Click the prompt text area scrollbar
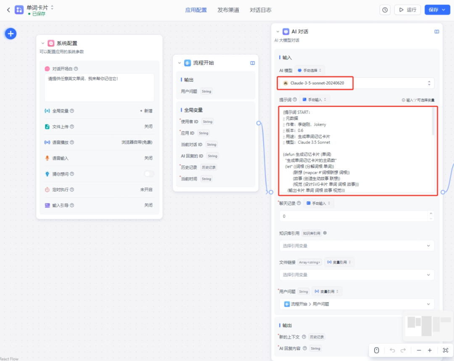This screenshot has height=361, width=454. [x=433, y=121]
